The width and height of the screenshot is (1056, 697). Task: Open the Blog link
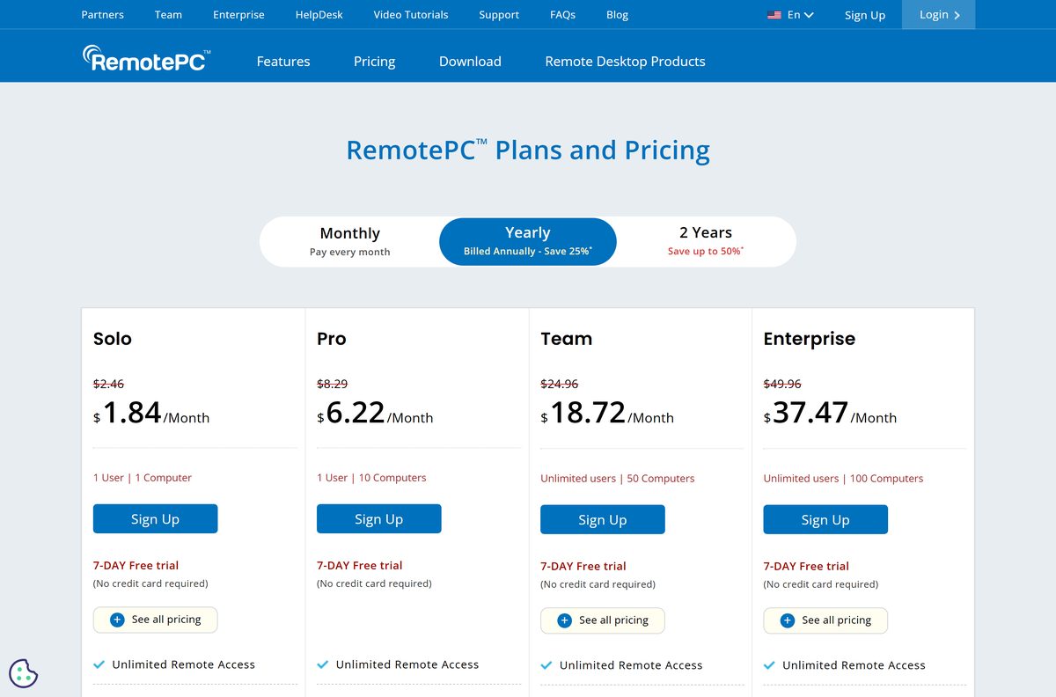(x=618, y=15)
